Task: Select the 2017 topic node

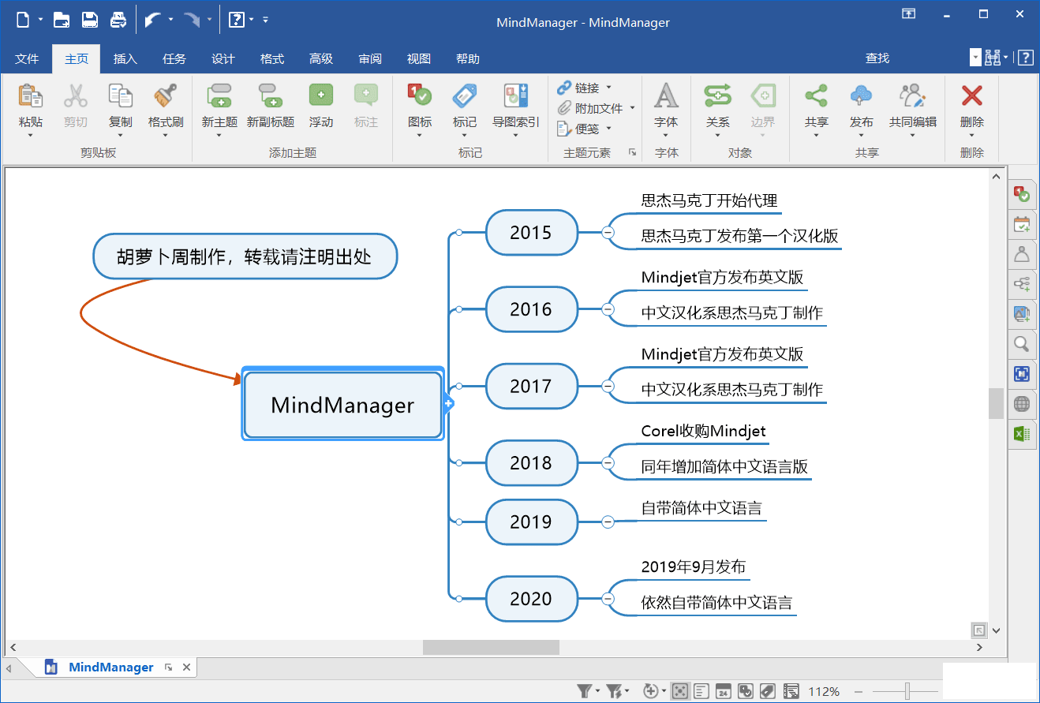Action: point(531,386)
